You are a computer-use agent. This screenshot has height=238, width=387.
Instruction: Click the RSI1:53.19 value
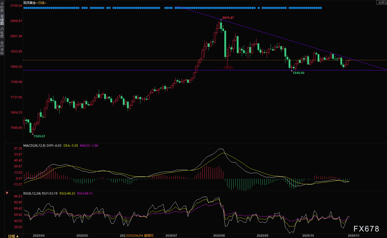(x=50, y=194)
